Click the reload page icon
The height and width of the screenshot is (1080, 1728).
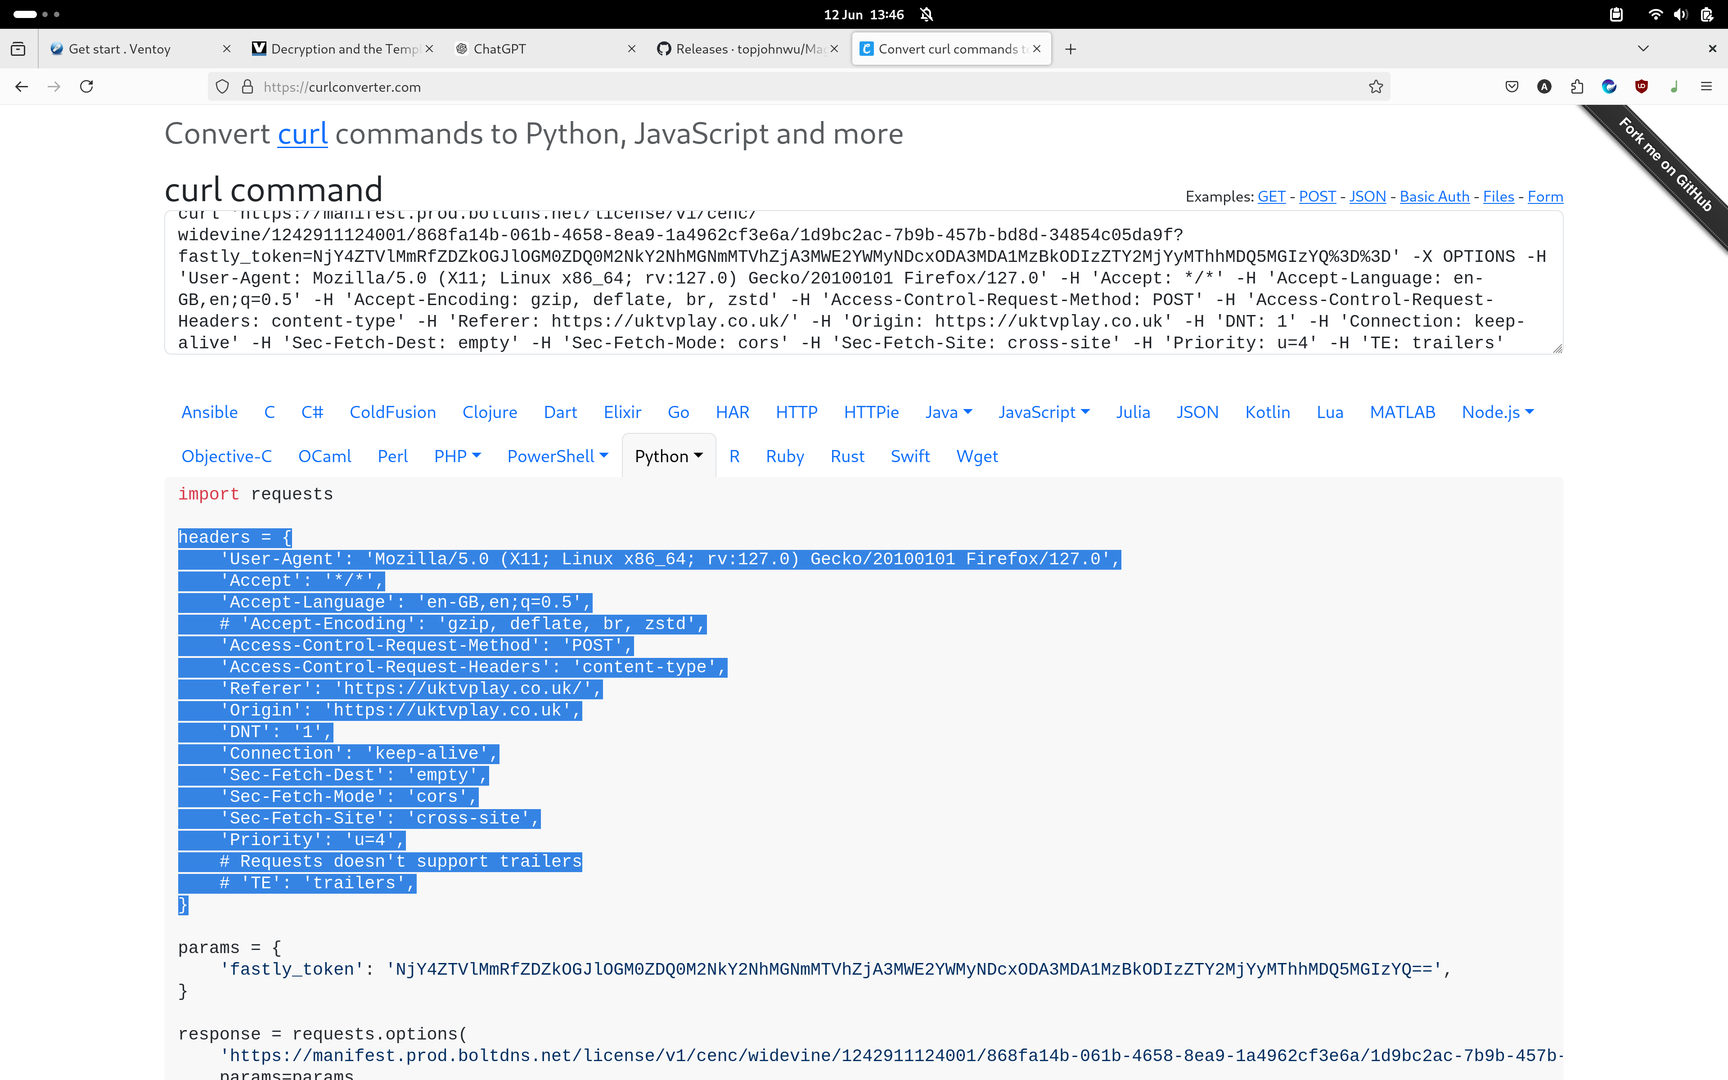click(86, 87)
